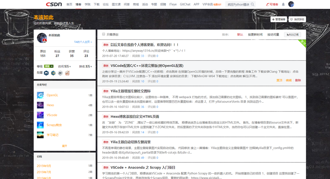Viewport: 330px width, 179px height.
Task: Open the Scrapy爬虫 category icon
Action: coord(40,125)
